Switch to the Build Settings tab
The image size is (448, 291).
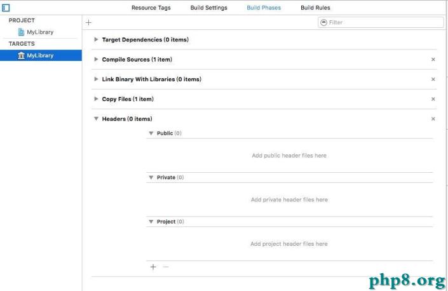(x=209, y=8)
